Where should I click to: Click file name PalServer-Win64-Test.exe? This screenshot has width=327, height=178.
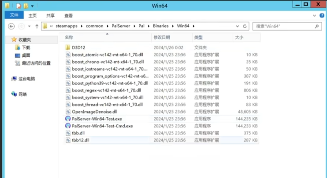pos(97,119)
